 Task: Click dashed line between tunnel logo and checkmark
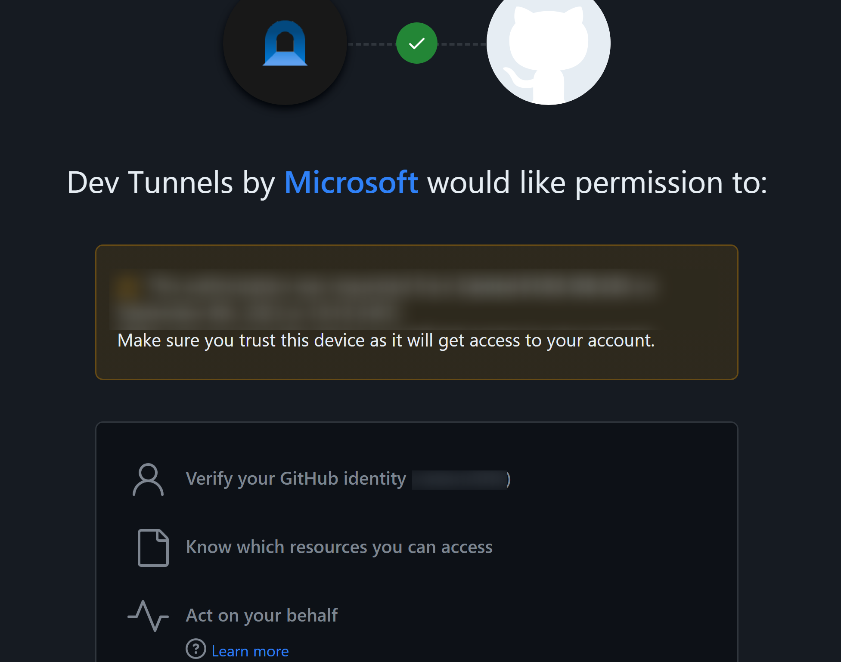372,44
